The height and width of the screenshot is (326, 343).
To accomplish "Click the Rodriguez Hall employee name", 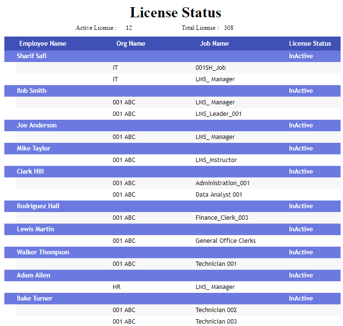I will tap(38, 206).
